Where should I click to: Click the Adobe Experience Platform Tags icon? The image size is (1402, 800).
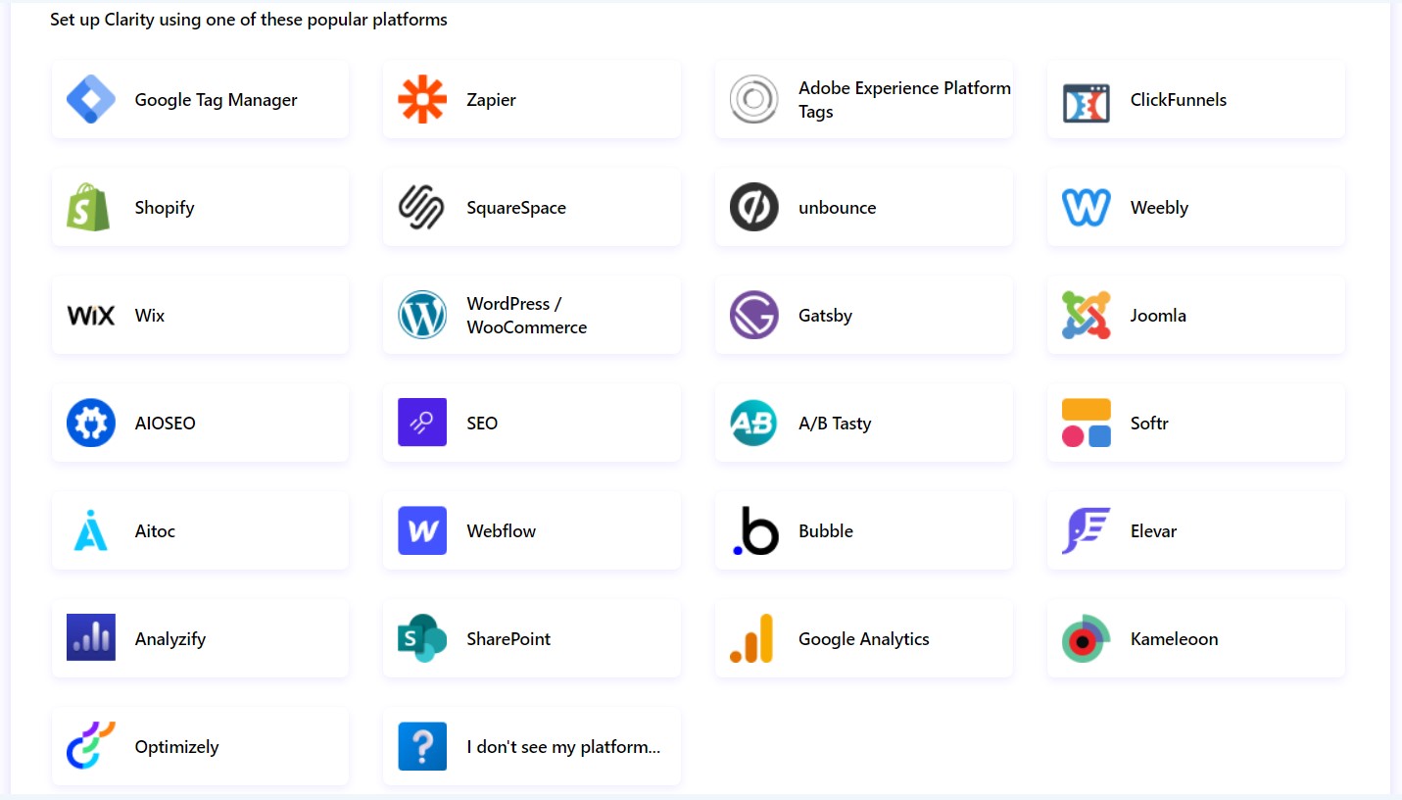[754, 99]
